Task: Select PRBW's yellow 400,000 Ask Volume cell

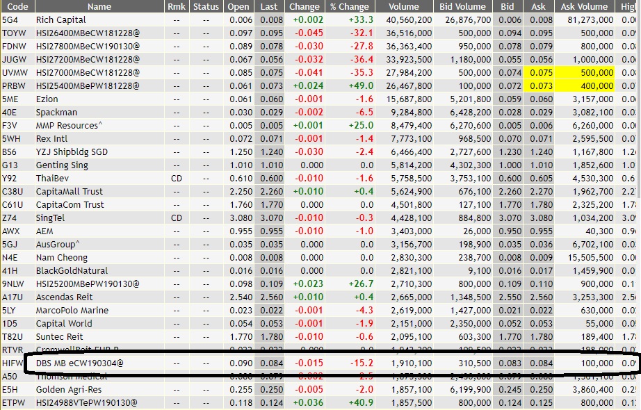Action: click(x=583, y=85)
